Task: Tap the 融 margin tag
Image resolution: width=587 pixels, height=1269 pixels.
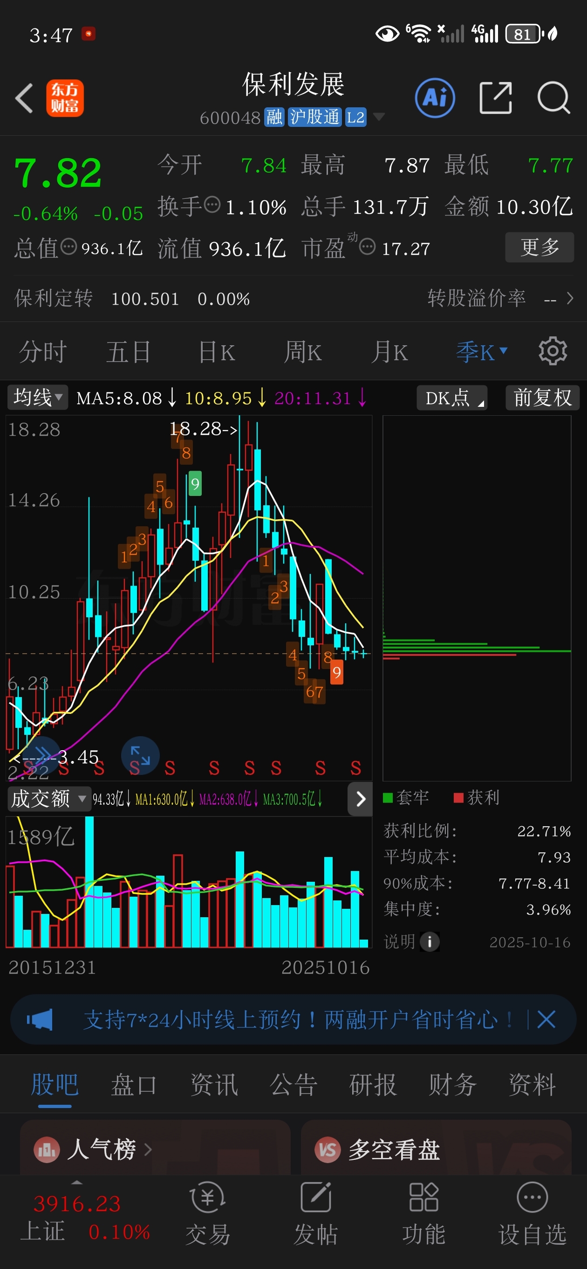Action: point(274,117)
